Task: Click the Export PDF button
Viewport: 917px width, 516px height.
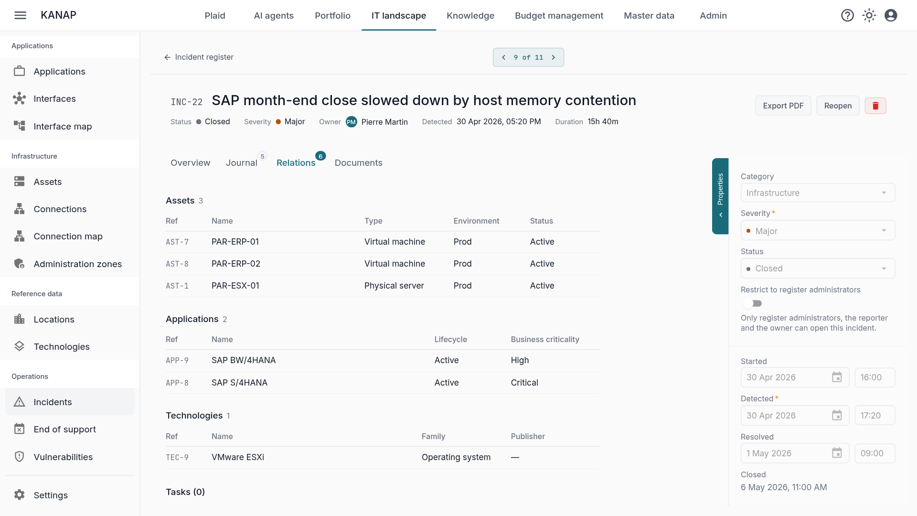Action: click(x=783, y=106)
